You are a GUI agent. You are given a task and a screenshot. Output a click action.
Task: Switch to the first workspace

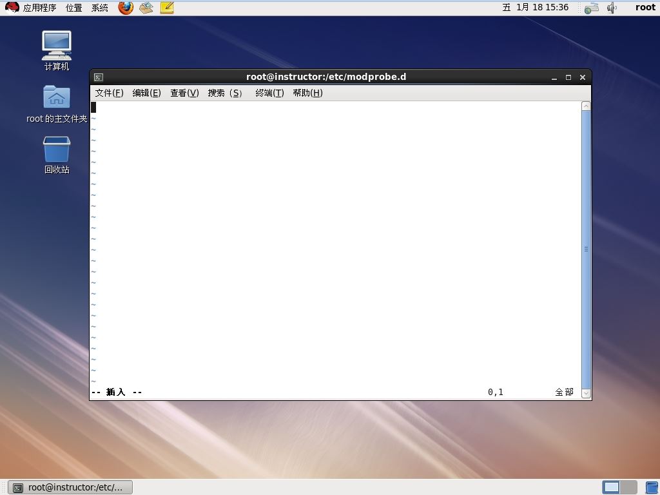(611, 487)
